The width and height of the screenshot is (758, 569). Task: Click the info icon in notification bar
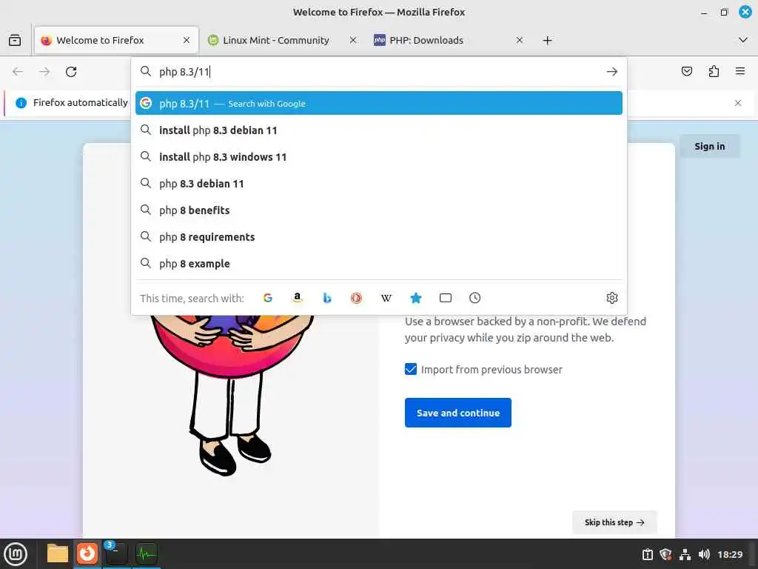tap(21, 103)
